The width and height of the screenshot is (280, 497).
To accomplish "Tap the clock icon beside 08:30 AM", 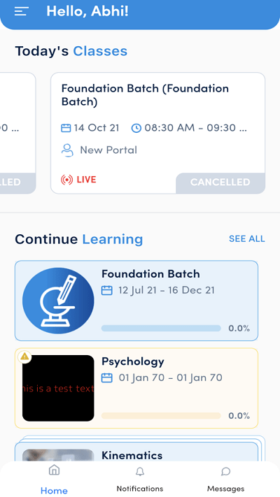I will (136, 128).
